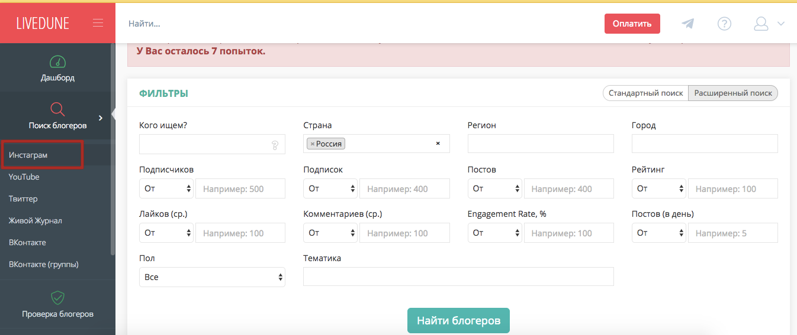Screen dimensions: 797x335
Task: Open the Подписчиков От dropdown
Action: click(x=166, y=188)
